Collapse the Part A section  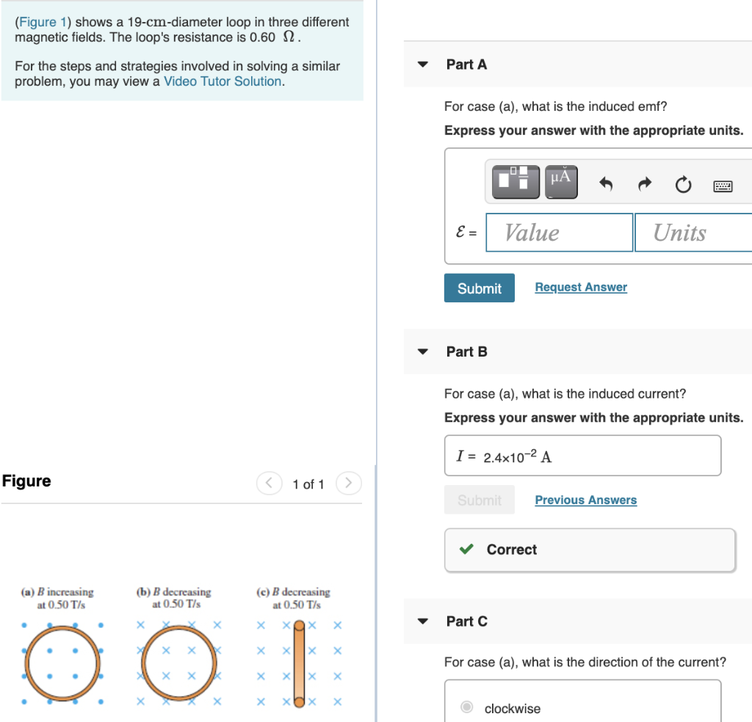[422, 65]
